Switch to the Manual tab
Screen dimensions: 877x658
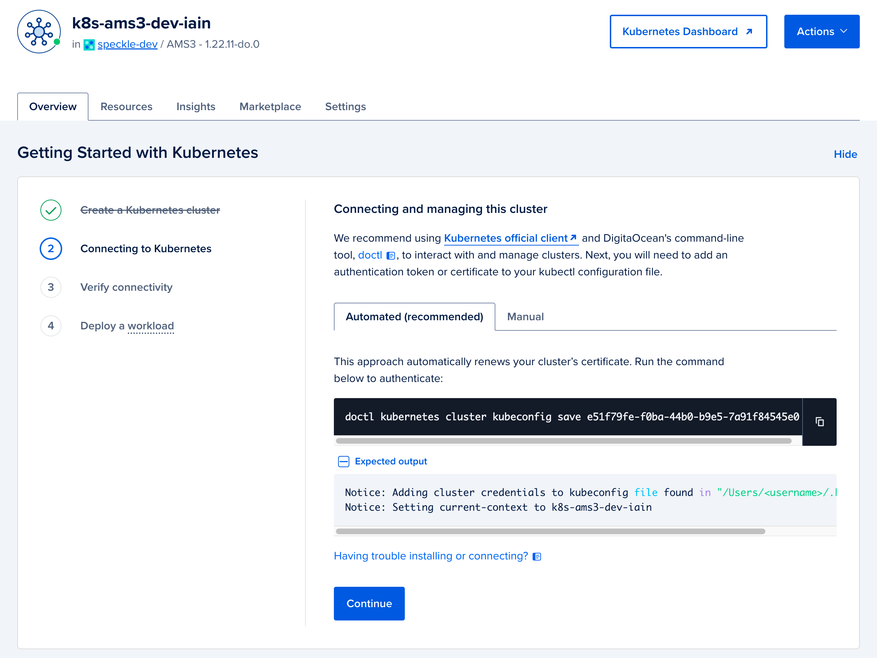[525, 316]
